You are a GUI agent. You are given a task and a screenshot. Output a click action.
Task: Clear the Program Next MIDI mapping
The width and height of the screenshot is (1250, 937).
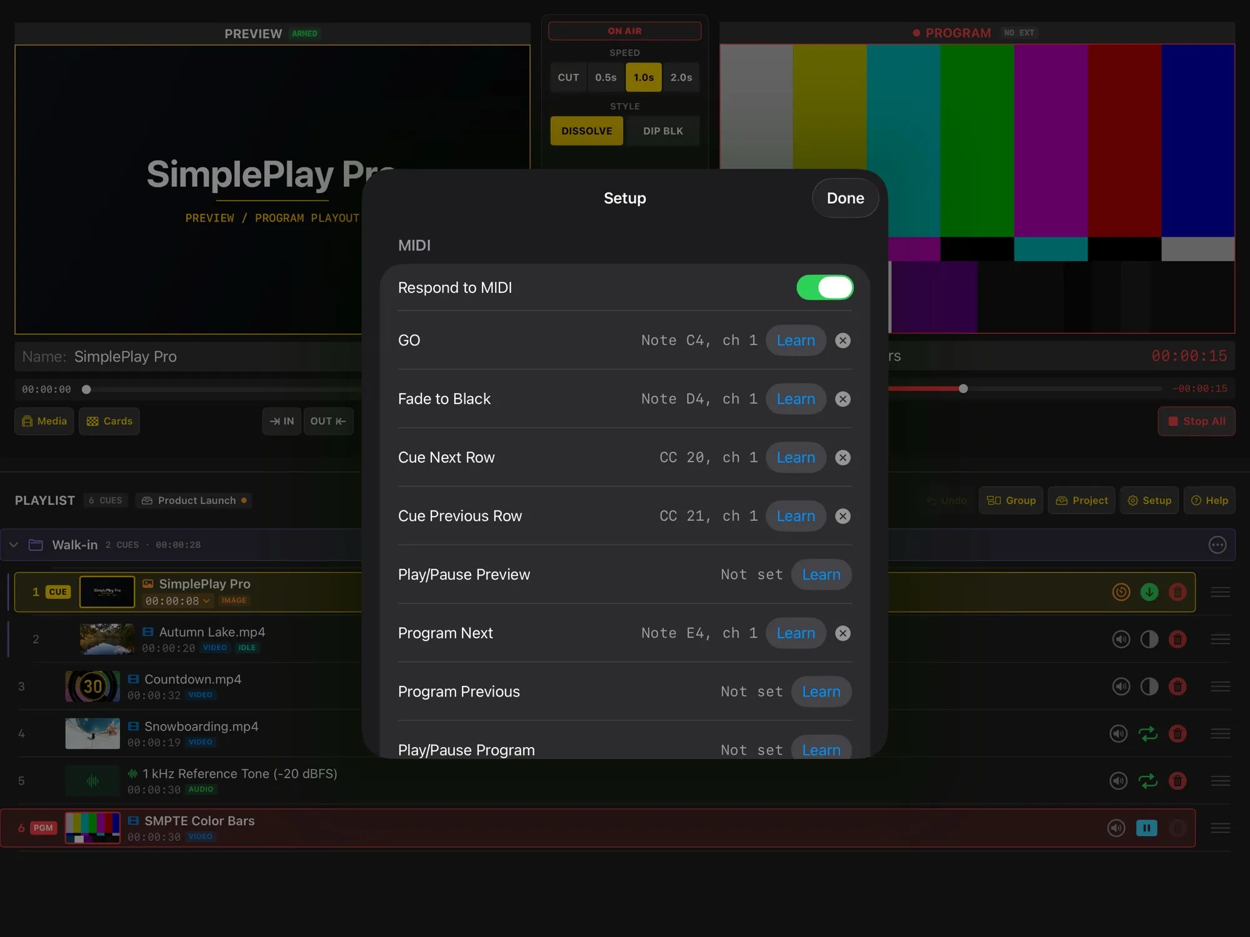(x=842, y=633)
